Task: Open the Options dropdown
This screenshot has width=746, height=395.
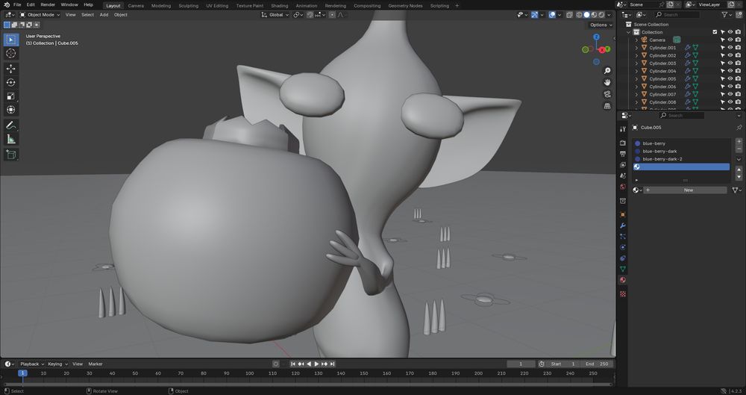Action: 601,25
